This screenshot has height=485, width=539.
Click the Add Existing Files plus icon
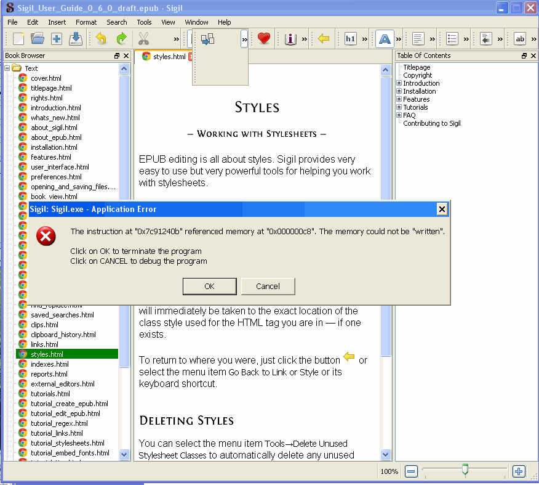point(57,39)
